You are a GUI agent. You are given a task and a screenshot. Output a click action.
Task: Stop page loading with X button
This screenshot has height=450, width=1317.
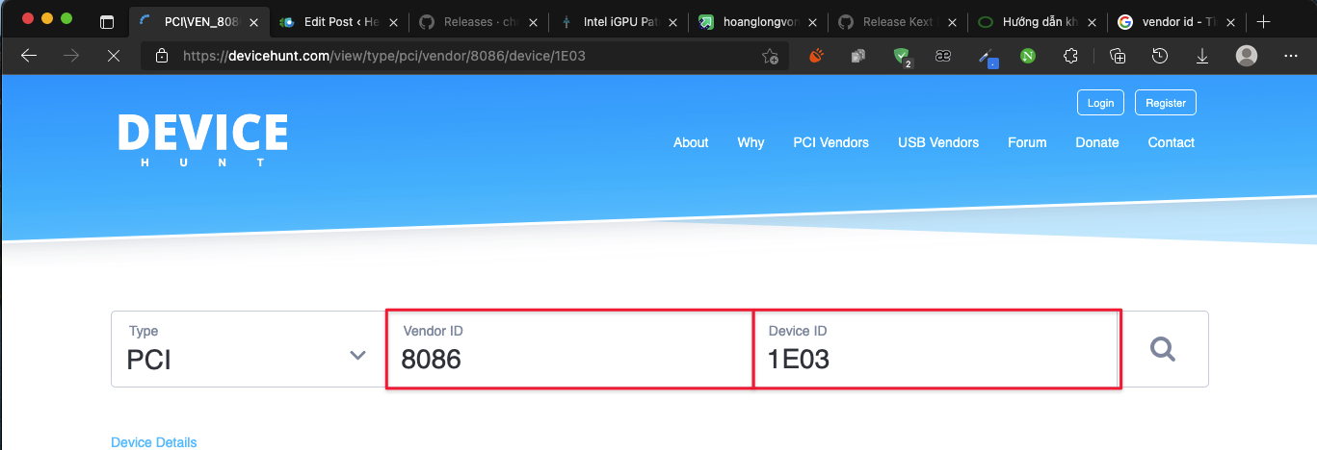[x=113, y=56]
